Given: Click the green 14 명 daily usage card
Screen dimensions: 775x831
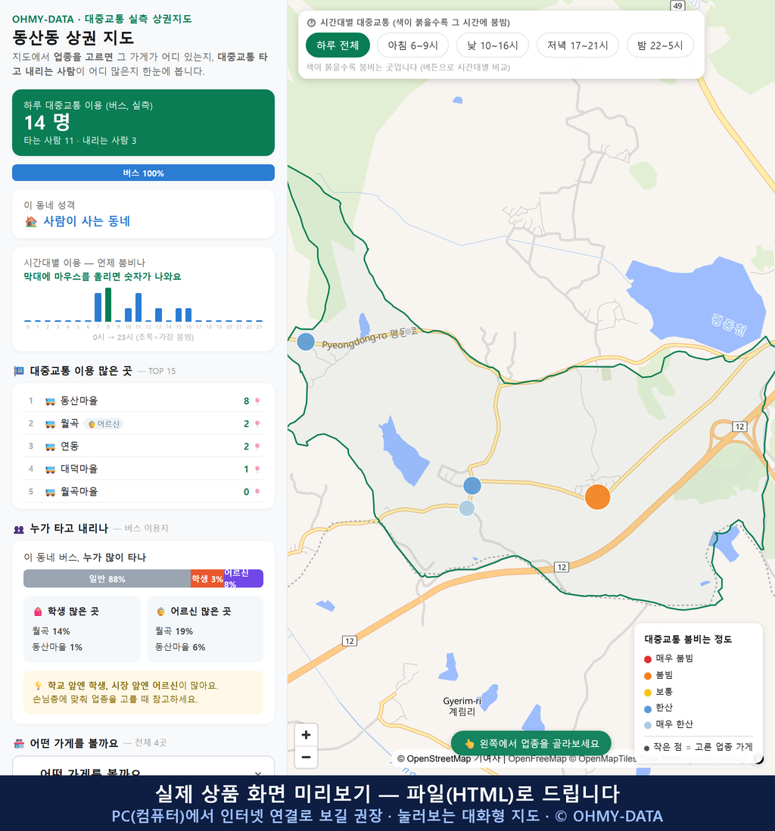Looking at the screenshot, I should point(143,123).
